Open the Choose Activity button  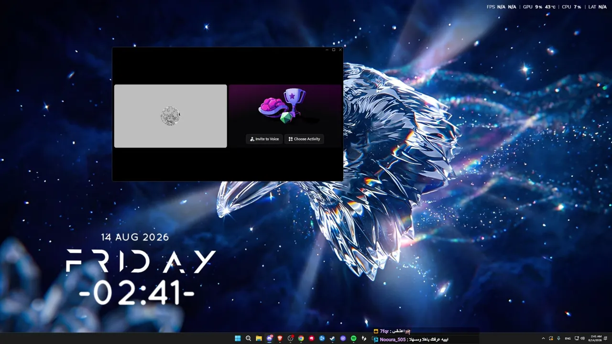click(305, 139)
